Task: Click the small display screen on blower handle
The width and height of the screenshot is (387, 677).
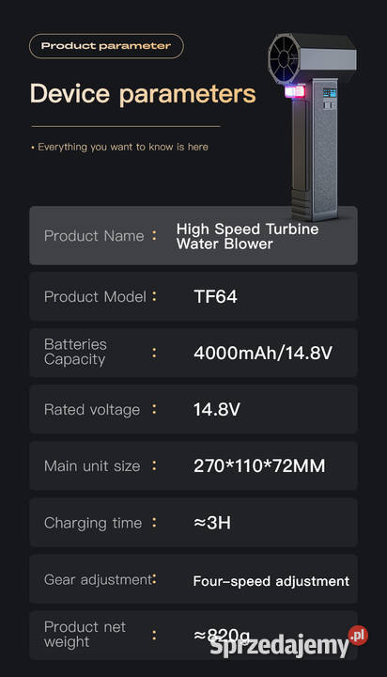Action: tap(330, 93)
